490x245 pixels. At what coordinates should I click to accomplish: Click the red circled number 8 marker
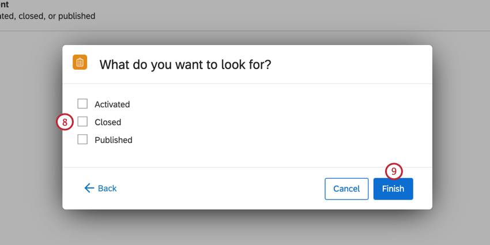65,122
